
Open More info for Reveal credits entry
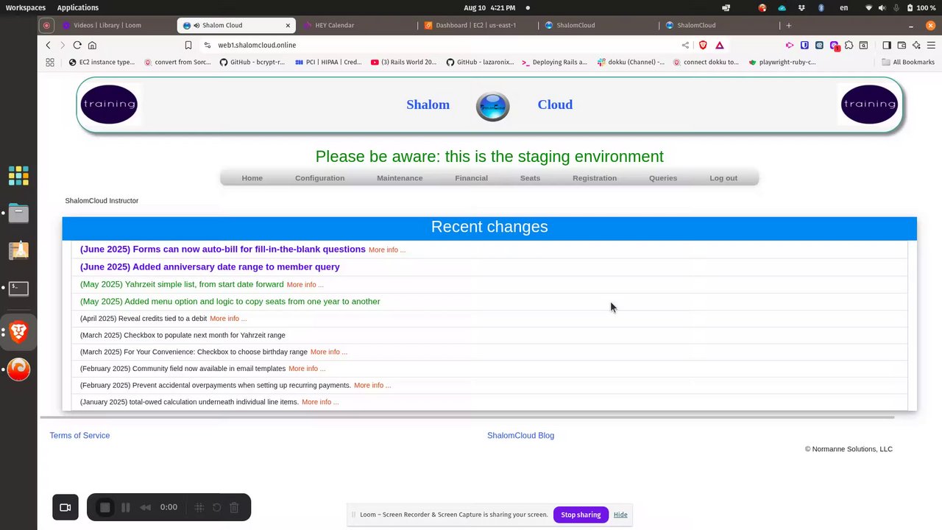[x=228, y=319]
